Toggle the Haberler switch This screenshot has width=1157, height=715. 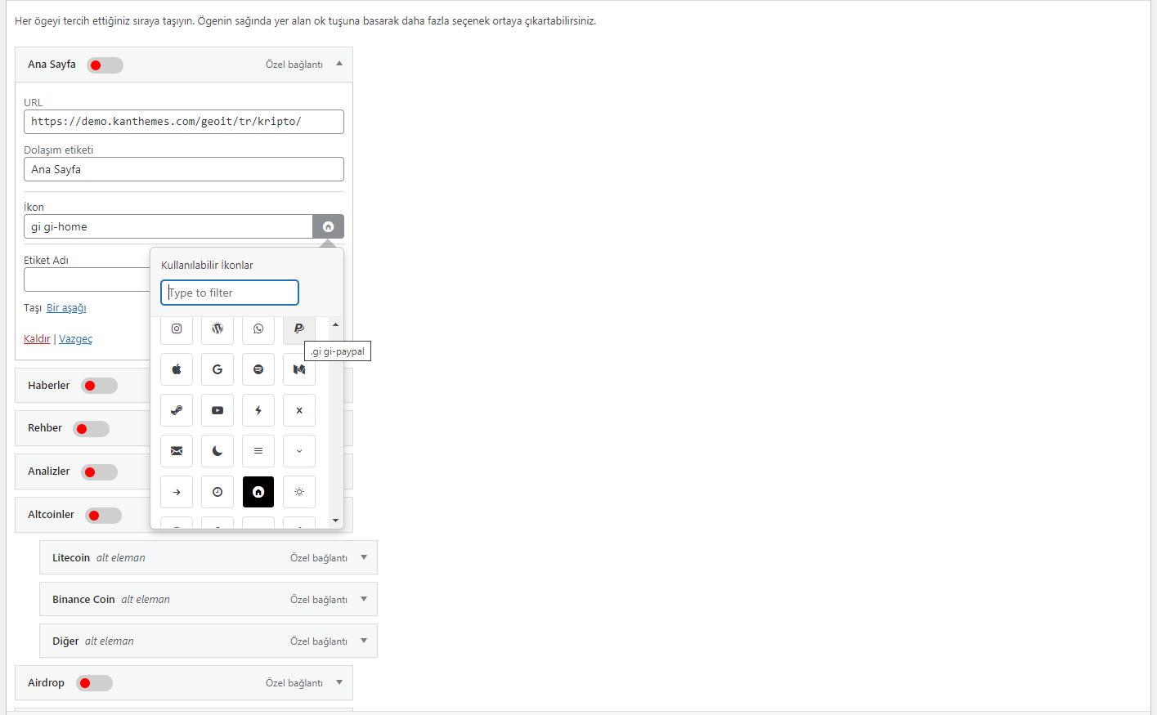click(99, 386)
